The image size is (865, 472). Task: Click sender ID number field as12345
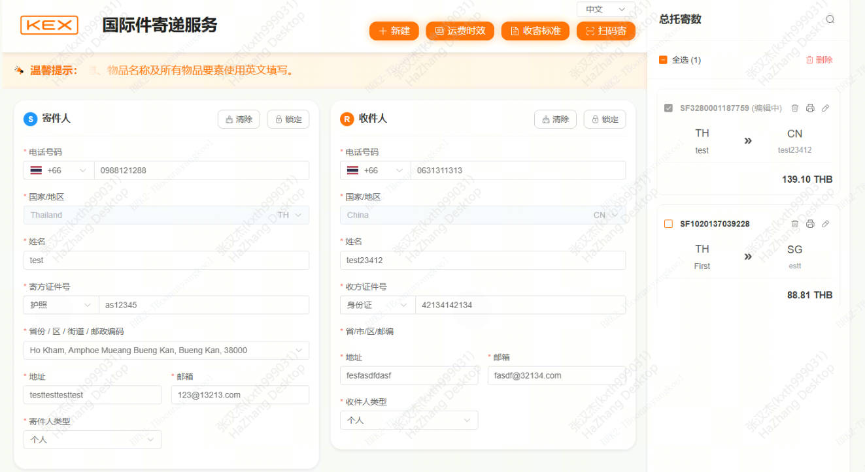tap(204, 305)
